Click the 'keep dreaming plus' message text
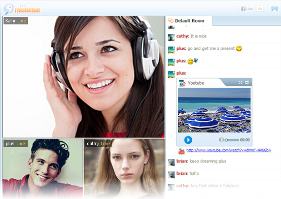 [x=207, y=161]
